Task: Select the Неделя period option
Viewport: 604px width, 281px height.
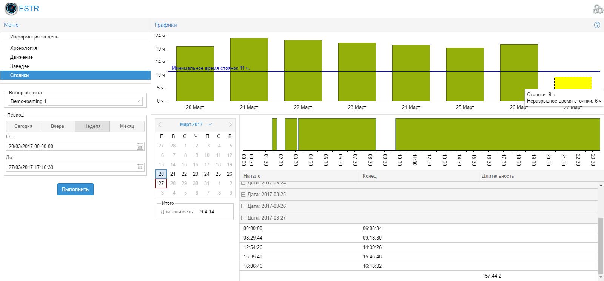Action: [92, 126]
